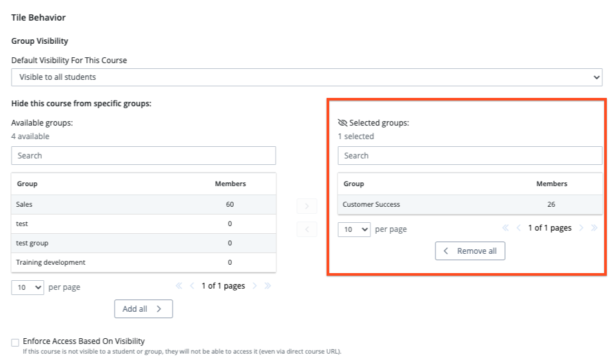Go to next page in Available groups

click(x=255, y=287)
